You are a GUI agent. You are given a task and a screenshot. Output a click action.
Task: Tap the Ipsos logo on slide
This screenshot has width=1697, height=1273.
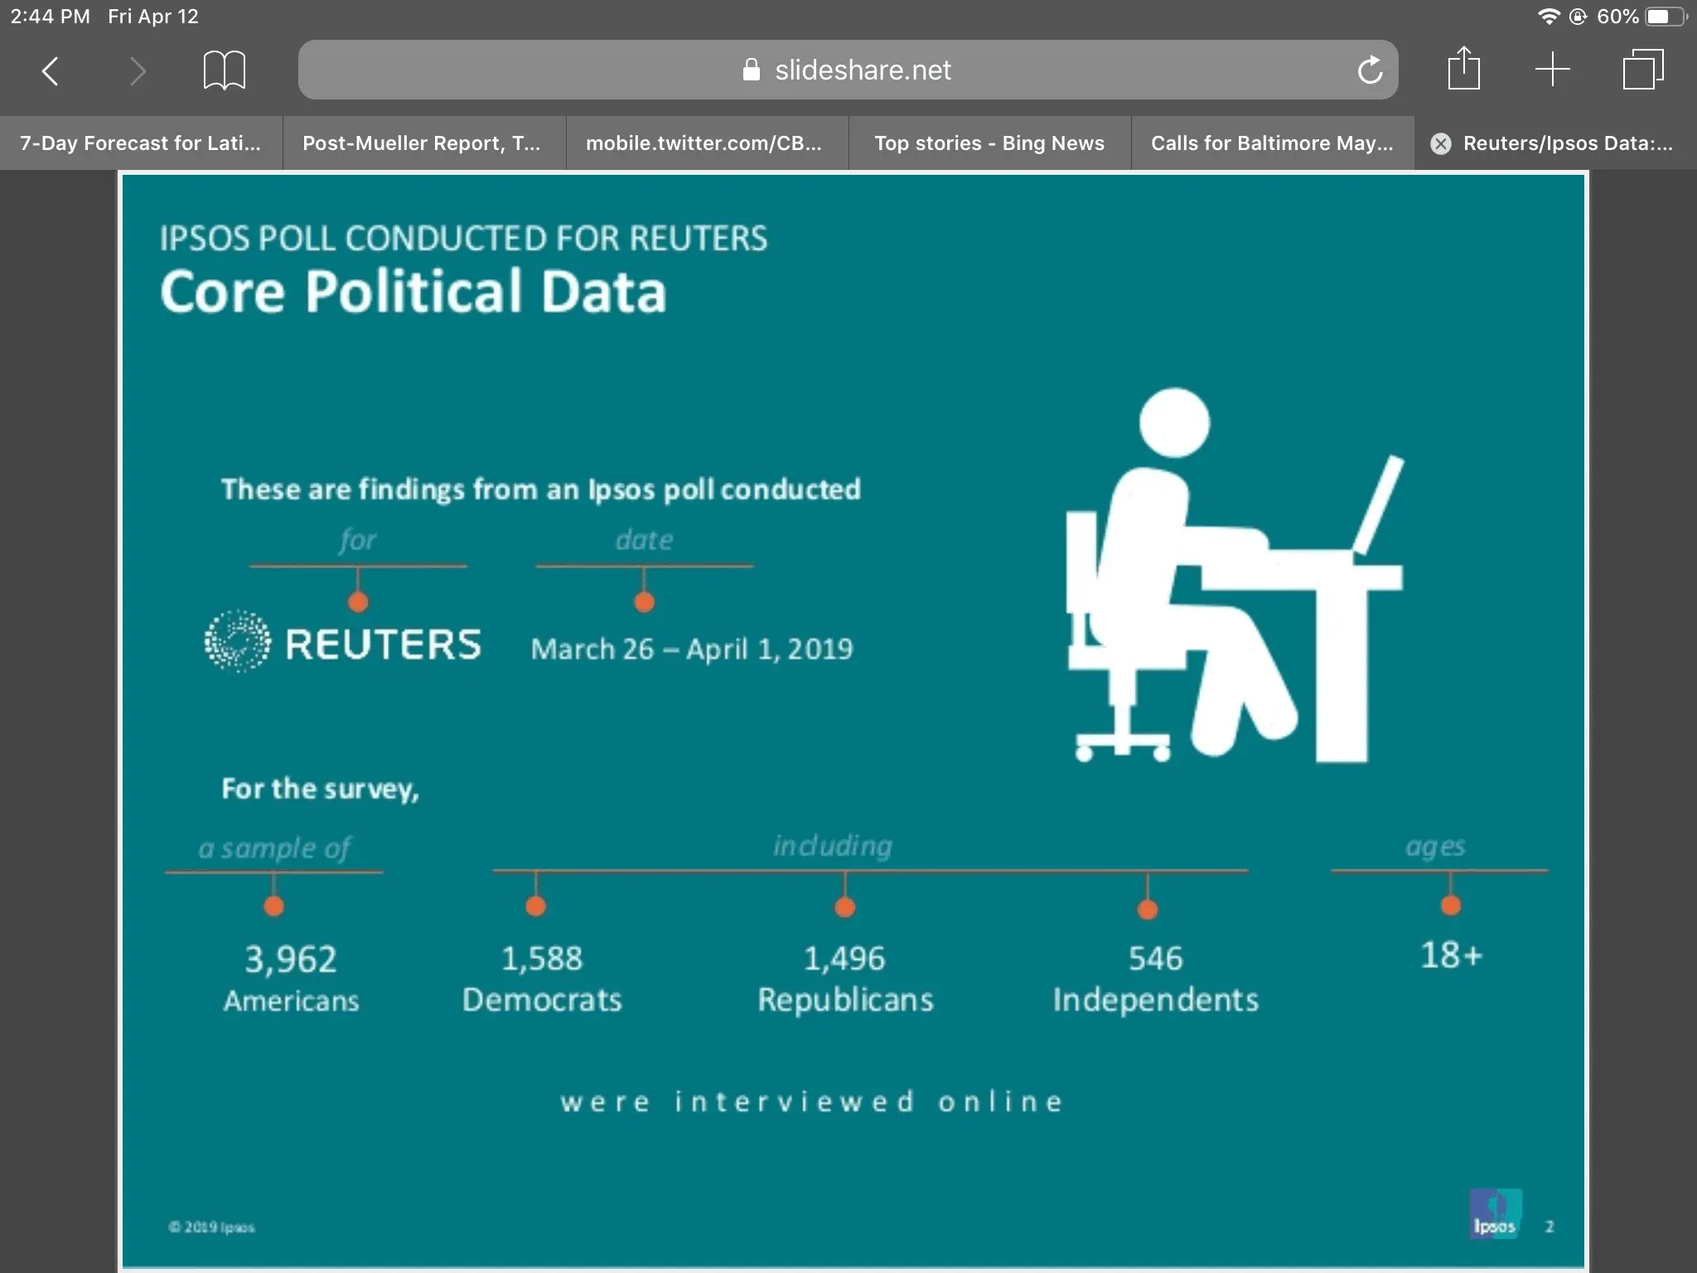(1495, 1213)
